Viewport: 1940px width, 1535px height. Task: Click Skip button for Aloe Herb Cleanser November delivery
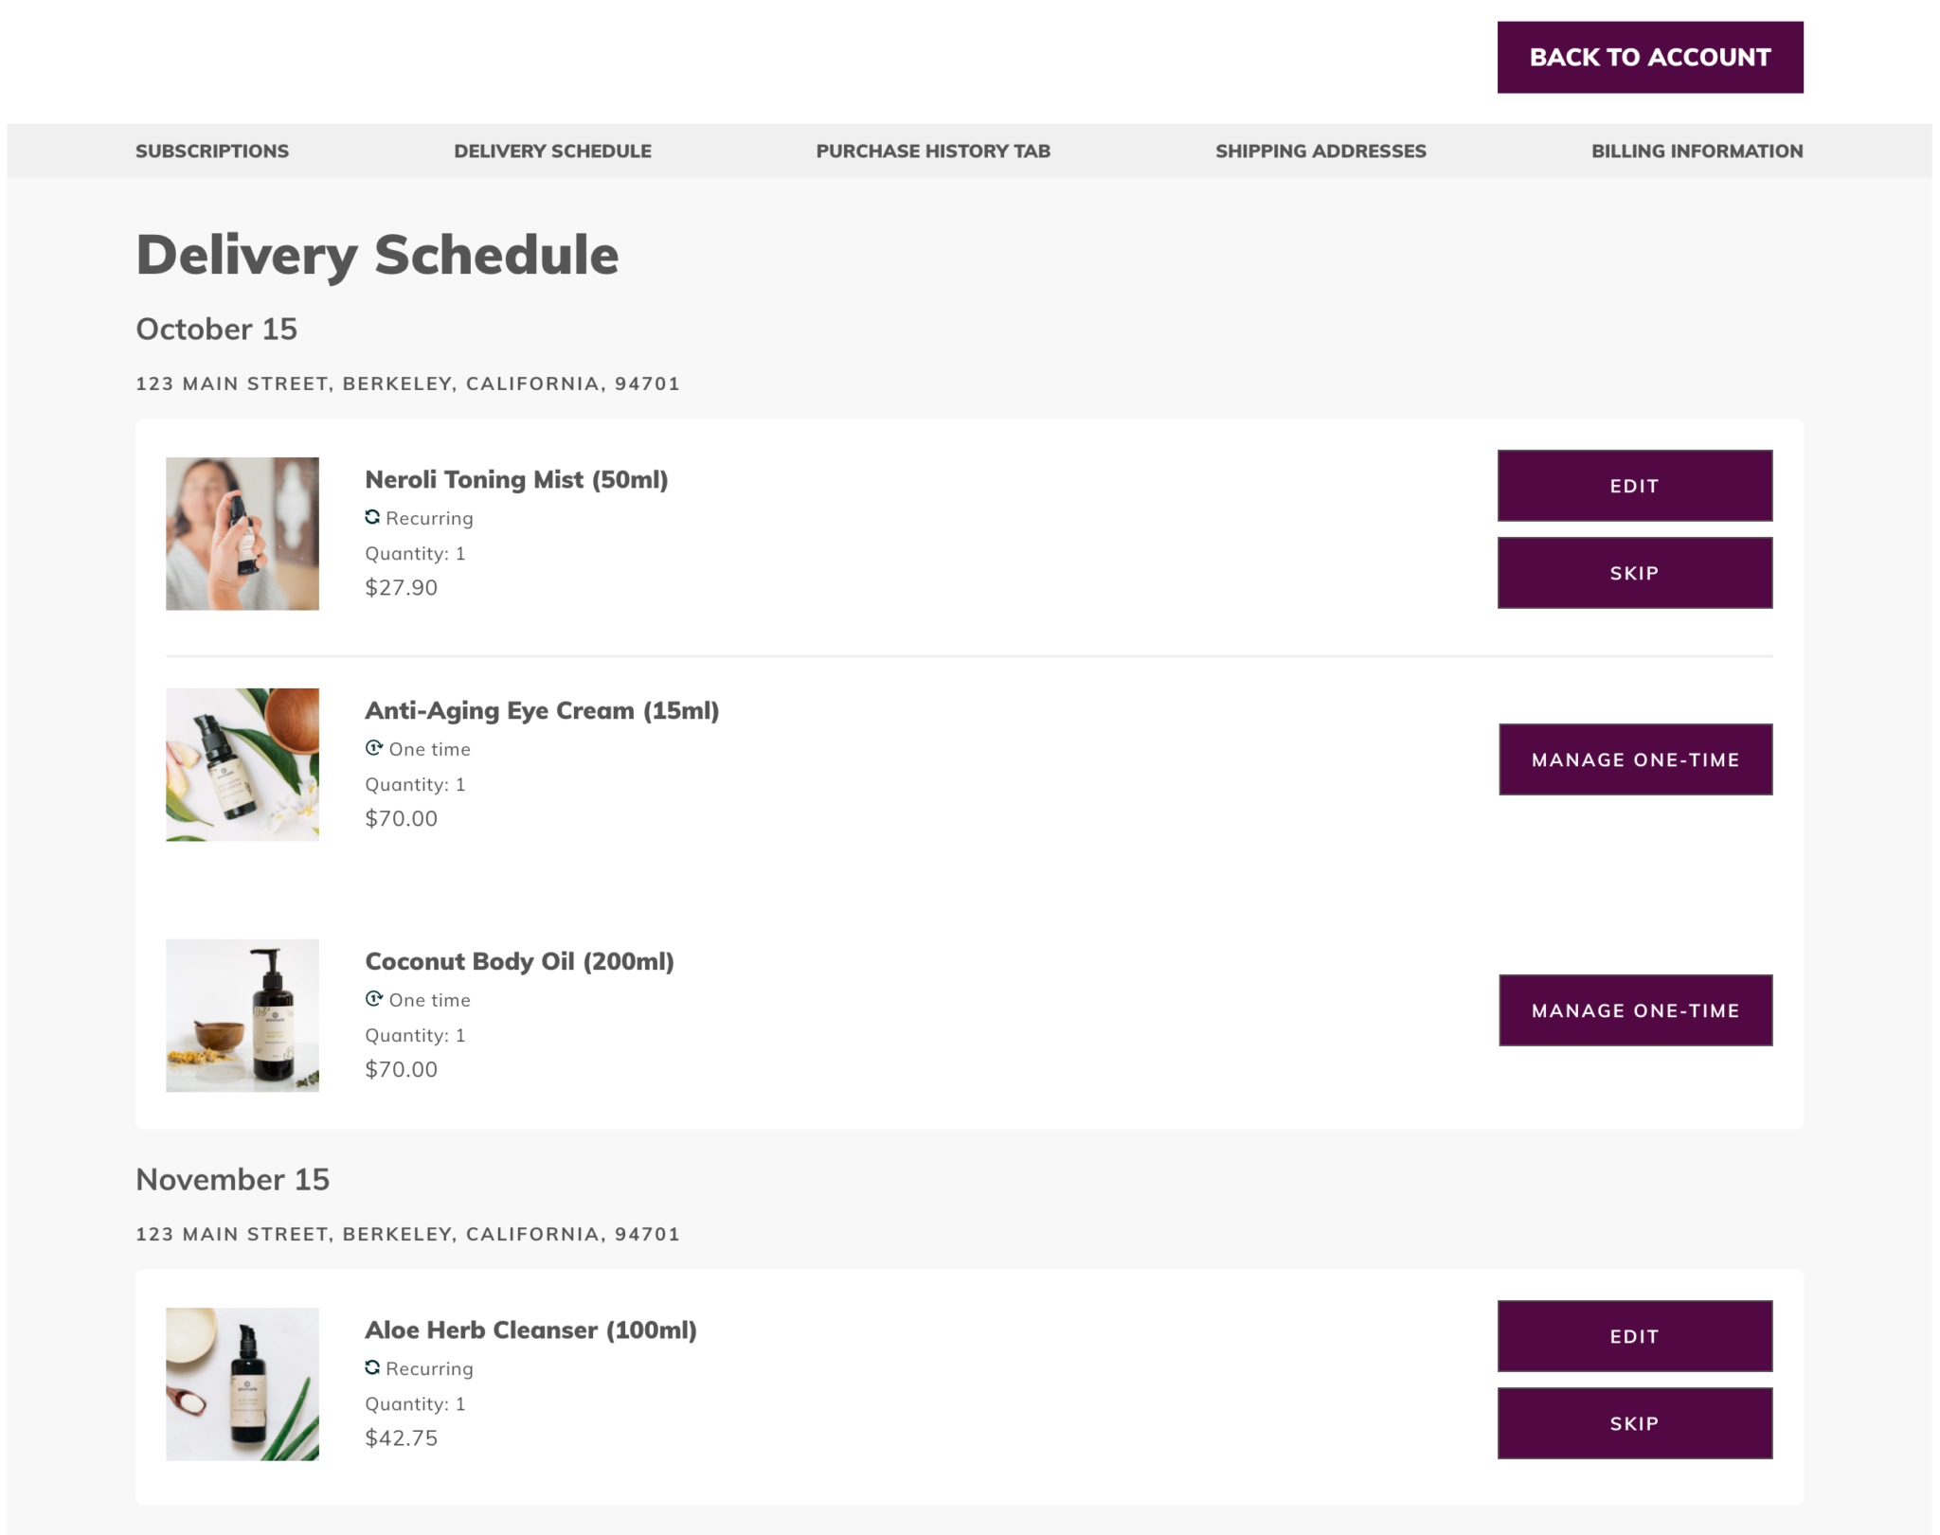[1636, 1421]
